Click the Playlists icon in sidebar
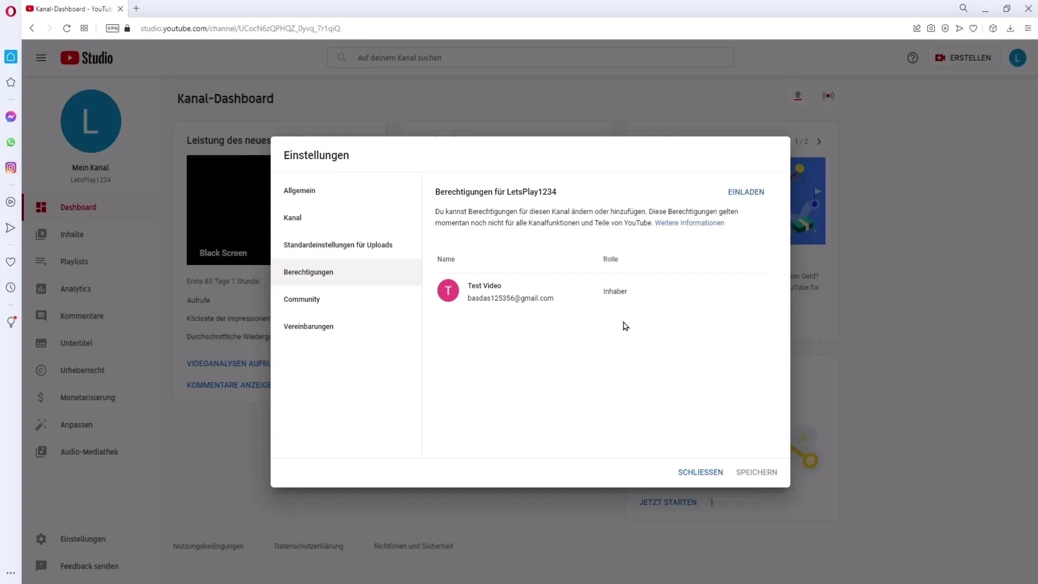Image resolution: width=1038 pixels, height=584 pixels. tap(41, 262)
